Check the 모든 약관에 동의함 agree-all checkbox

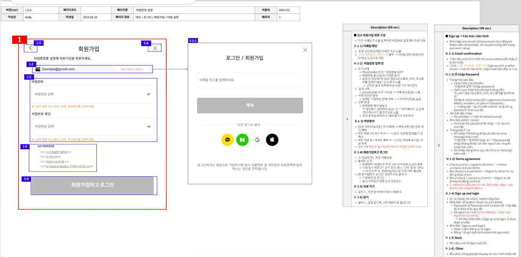pos(35,147)
